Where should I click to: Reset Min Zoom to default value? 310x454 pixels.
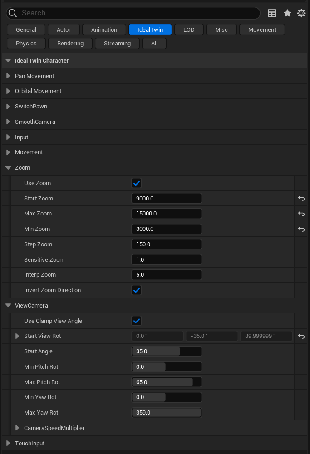tap(301, 229)
